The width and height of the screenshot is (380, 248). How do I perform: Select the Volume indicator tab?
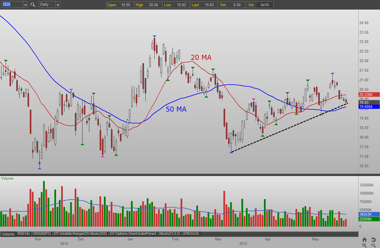(x=8, y=234)
